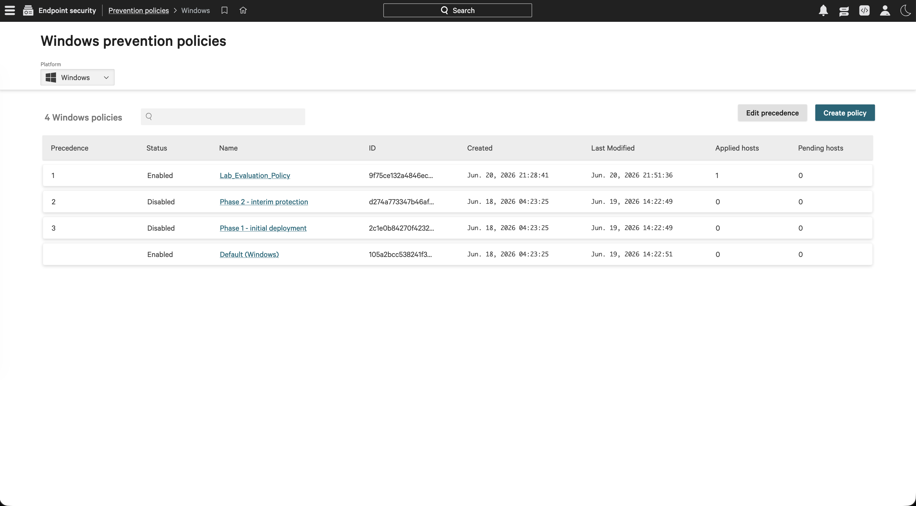Open notifications bell

click(x=823, y=10)
